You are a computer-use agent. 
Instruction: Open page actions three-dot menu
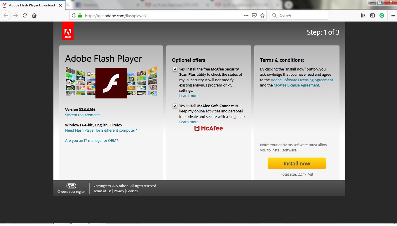coord(246,15)
